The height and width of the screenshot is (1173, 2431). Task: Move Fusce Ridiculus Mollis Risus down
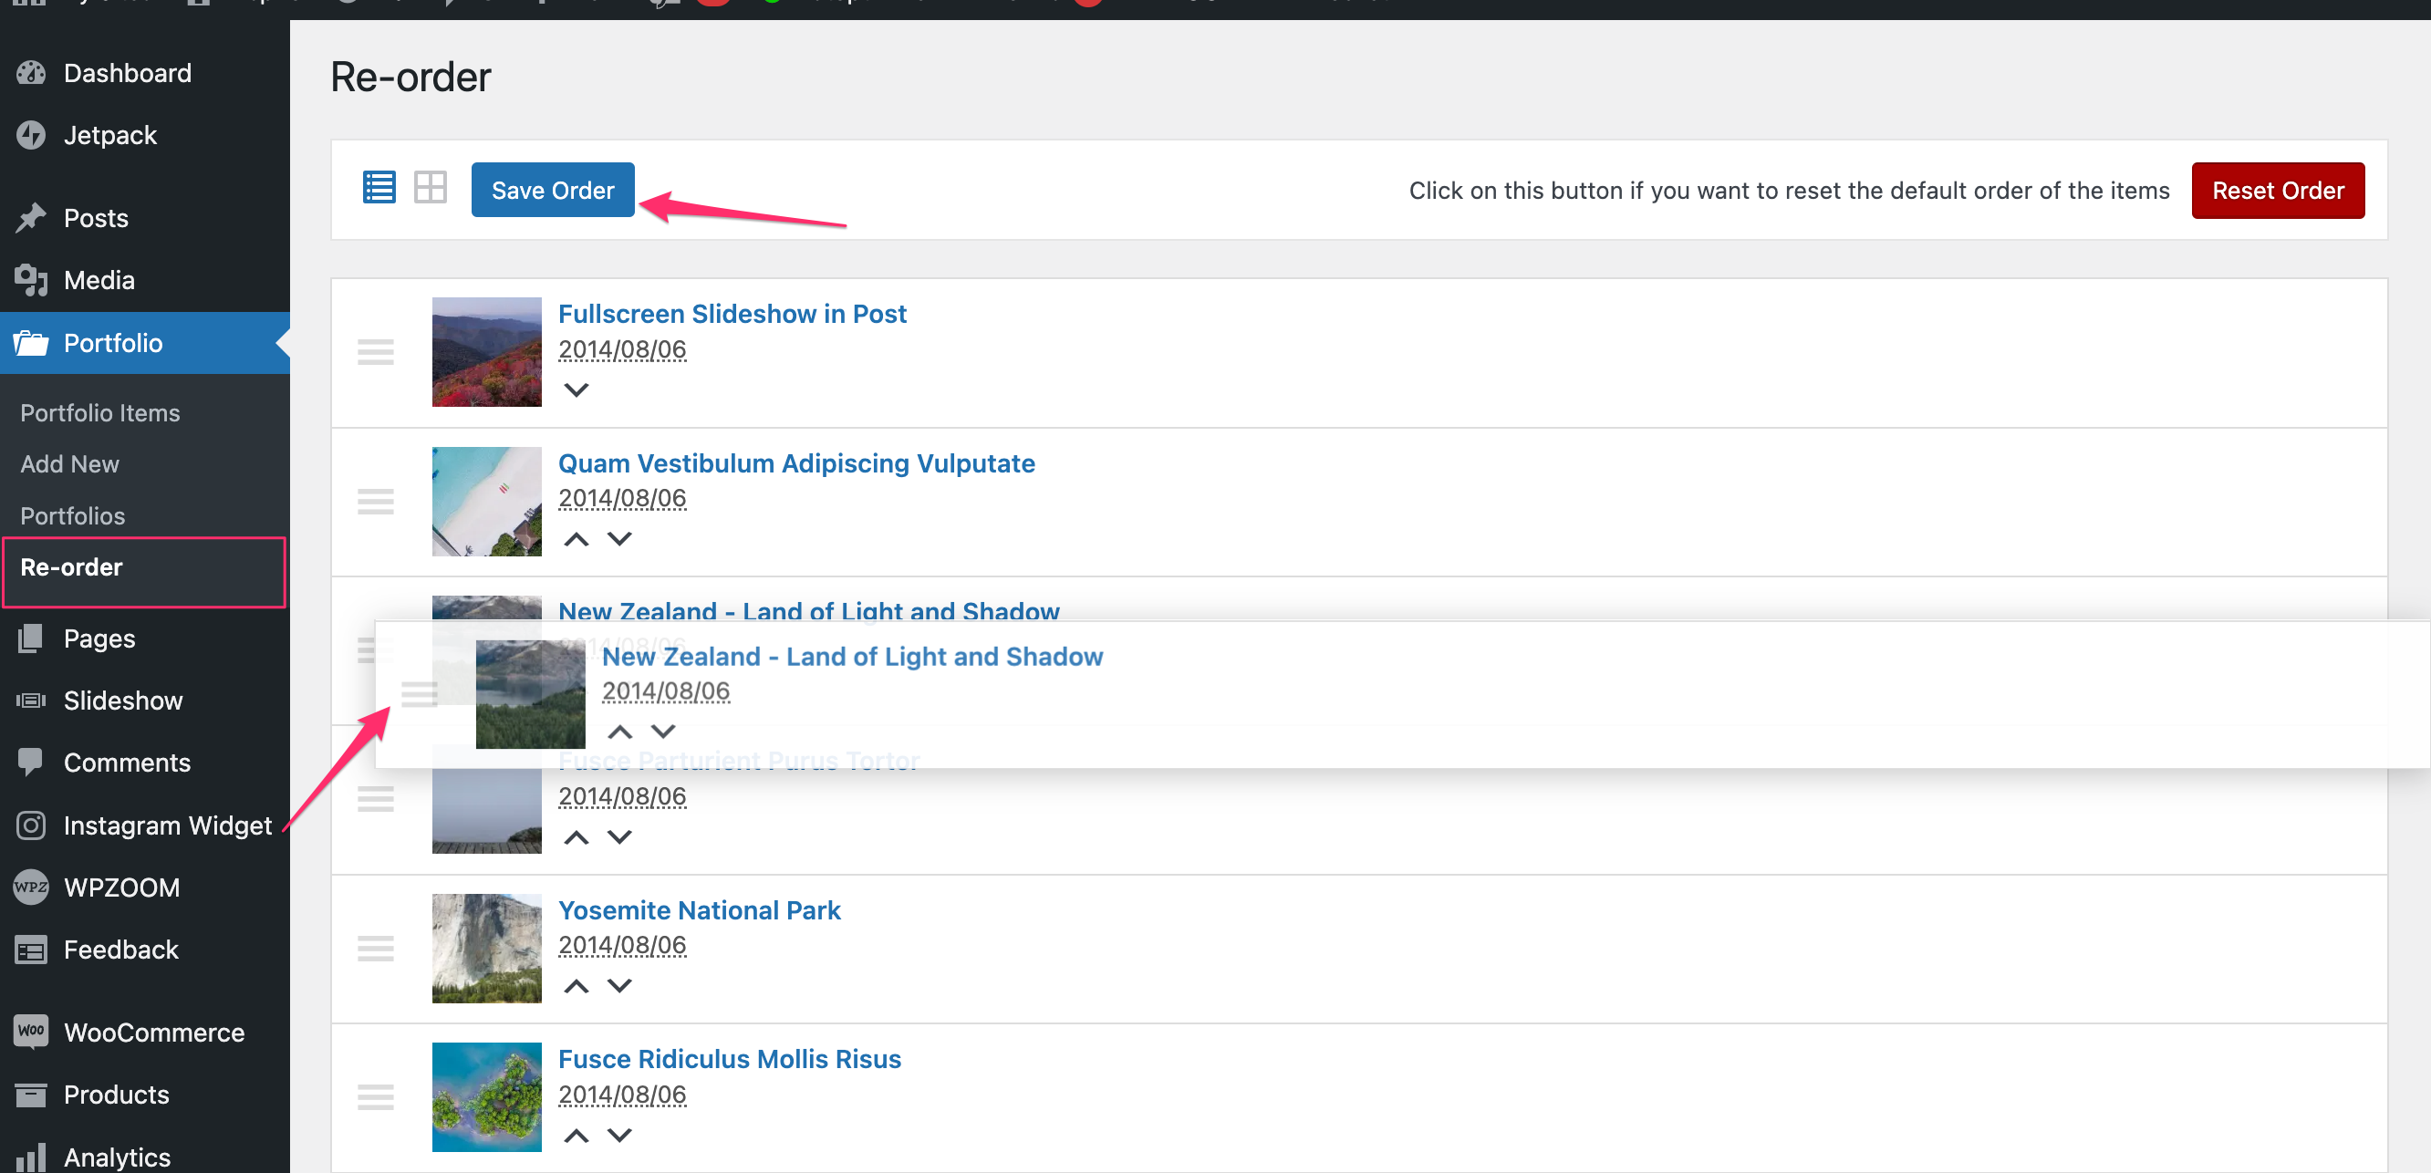[619, 1136]
